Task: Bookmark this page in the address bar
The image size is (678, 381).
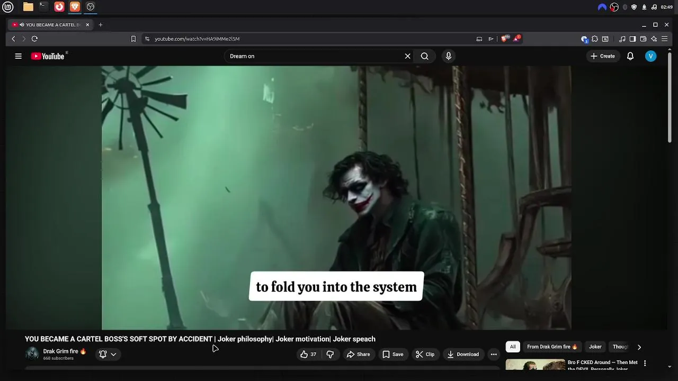Action: [133, 39]
